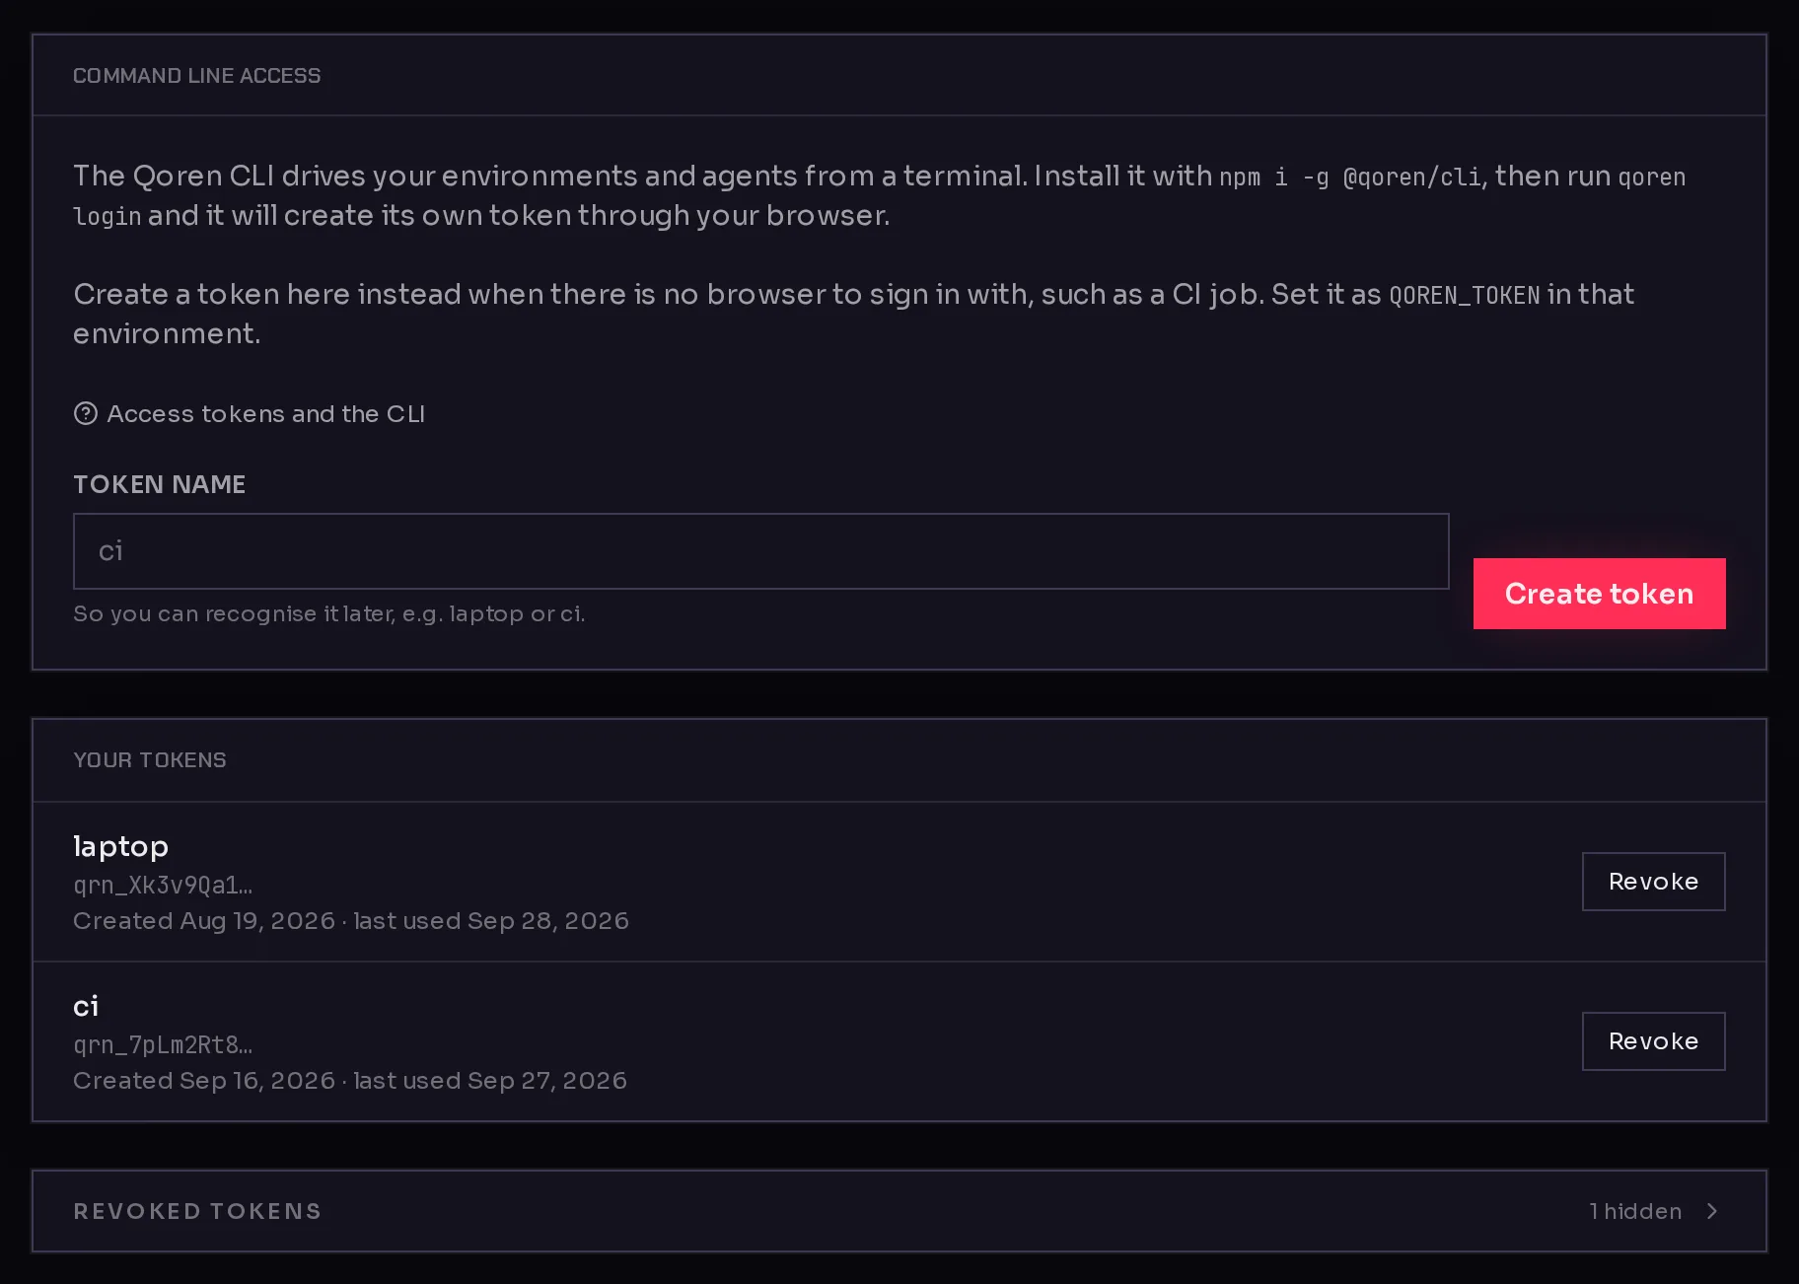Screen dimensions: 1799x1284
Task: Click the Token Name field label
Action: (x=159, y=484)
